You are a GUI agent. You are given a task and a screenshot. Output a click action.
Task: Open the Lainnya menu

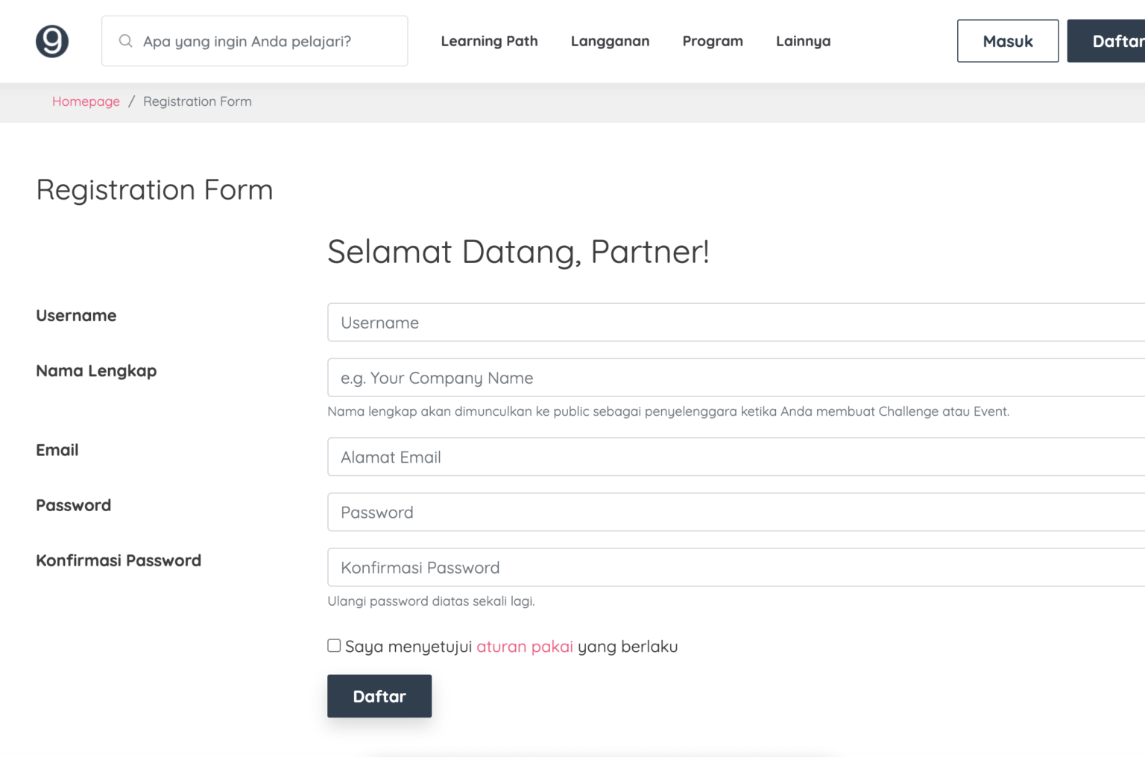point(803,41)
